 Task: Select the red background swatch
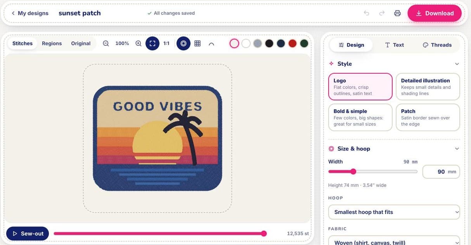pyautogui.click(x=293, y=43)
